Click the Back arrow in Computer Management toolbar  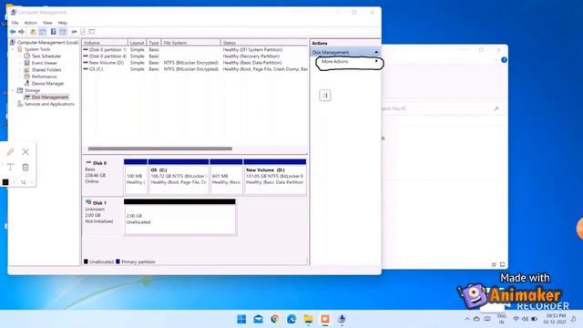[x=13, y=32]
